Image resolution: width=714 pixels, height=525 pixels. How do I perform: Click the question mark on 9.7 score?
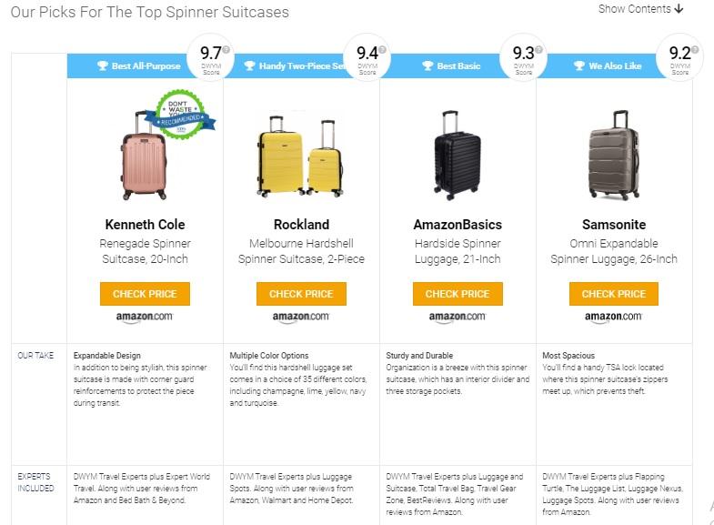click(x=226, y=49)
